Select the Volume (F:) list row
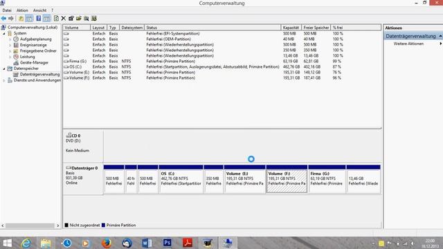443x249 pixels. pos(221,78)
